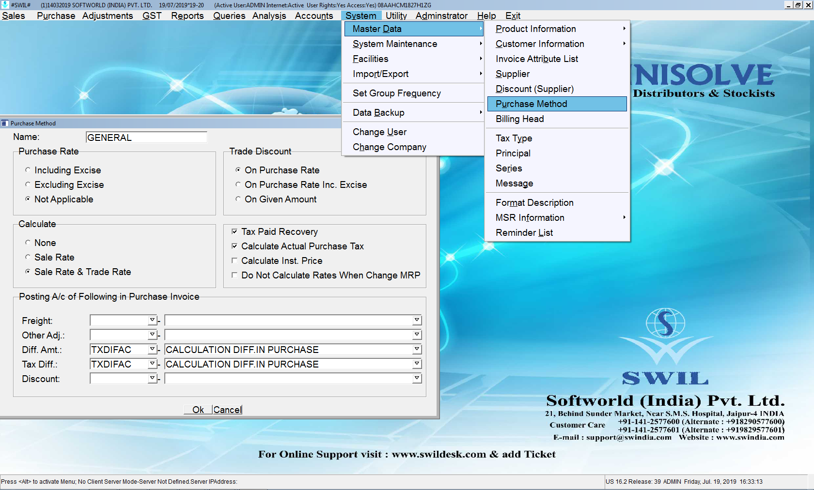Click Exit in the menu bar
This screenshot has height=490, width=814.
[513, 16]
